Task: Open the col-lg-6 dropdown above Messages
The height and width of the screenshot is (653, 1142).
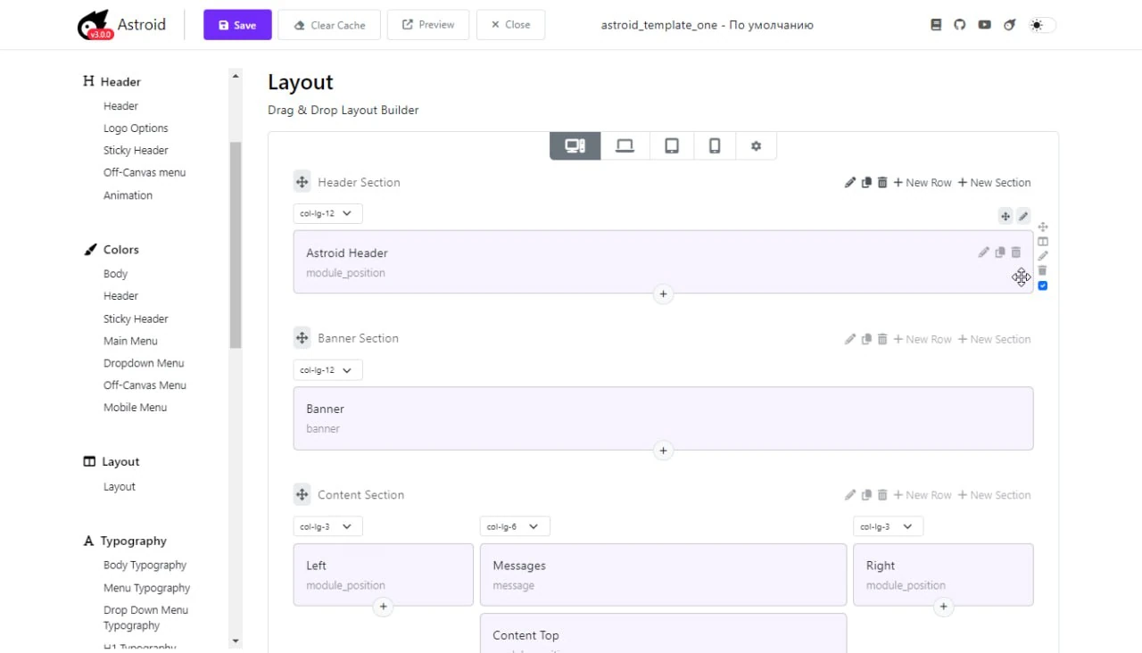Action: [x=515, y=526]
